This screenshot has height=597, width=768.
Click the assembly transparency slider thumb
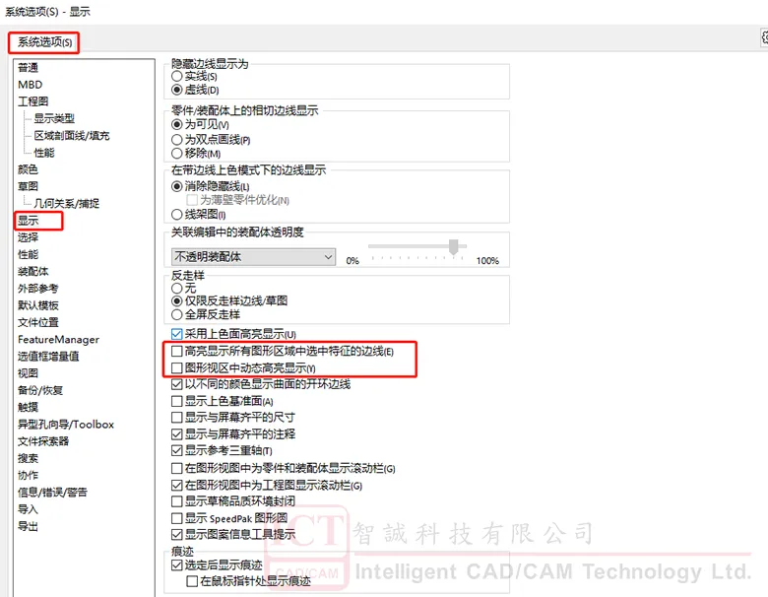coord(454,247)
